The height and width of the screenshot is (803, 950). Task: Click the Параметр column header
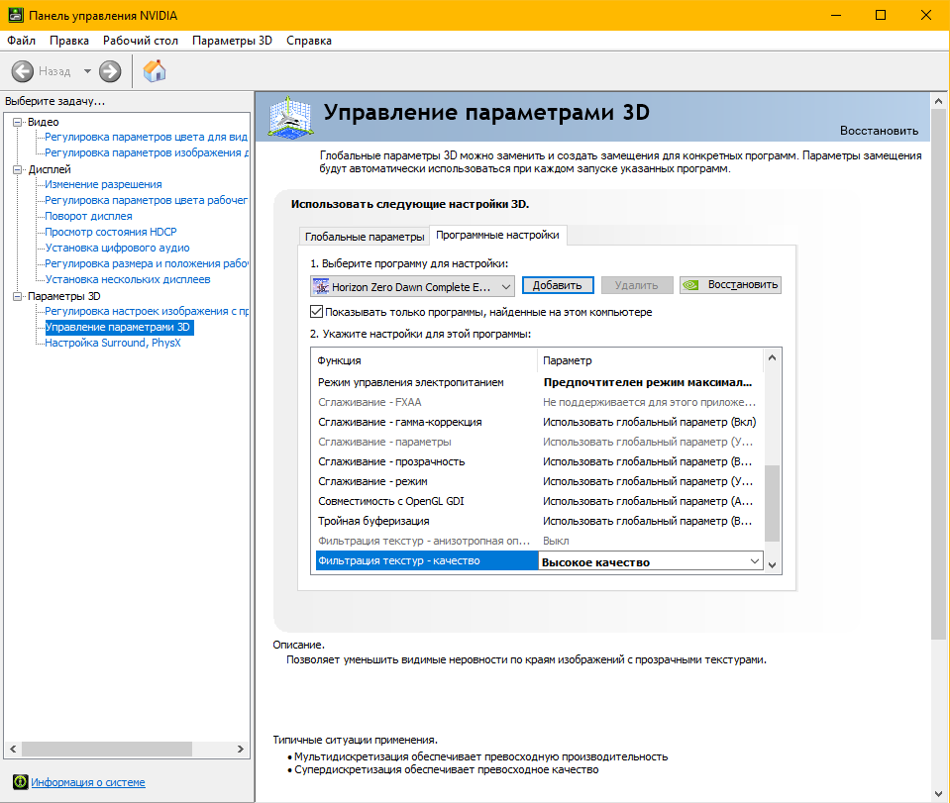point(650,360)
